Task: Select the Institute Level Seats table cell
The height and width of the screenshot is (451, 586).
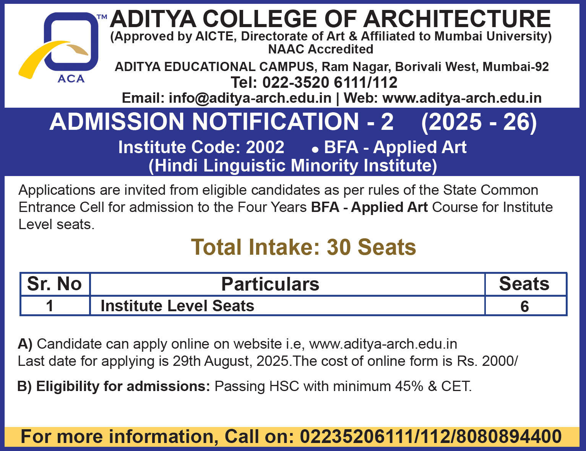Action: click(x=177, y=306)
